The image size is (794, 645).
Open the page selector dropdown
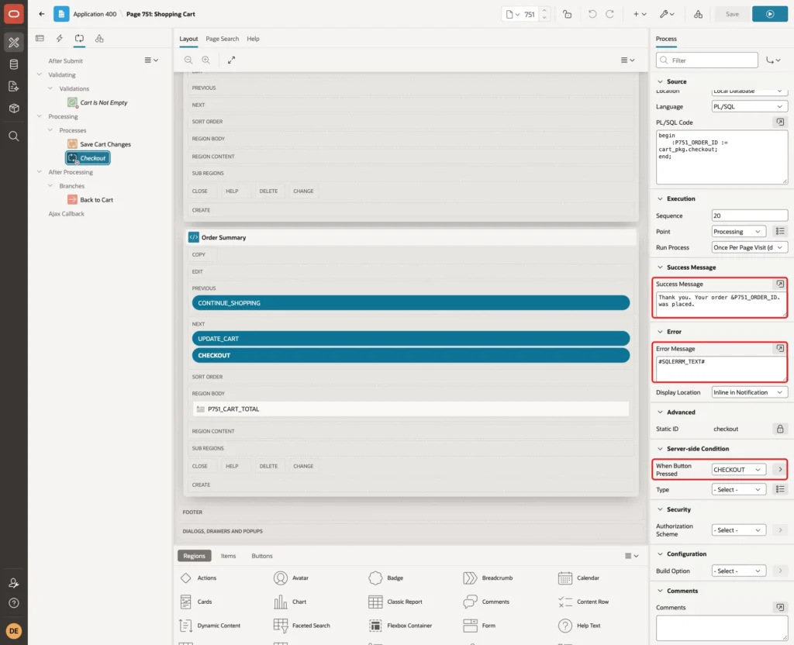coord(513,14)
